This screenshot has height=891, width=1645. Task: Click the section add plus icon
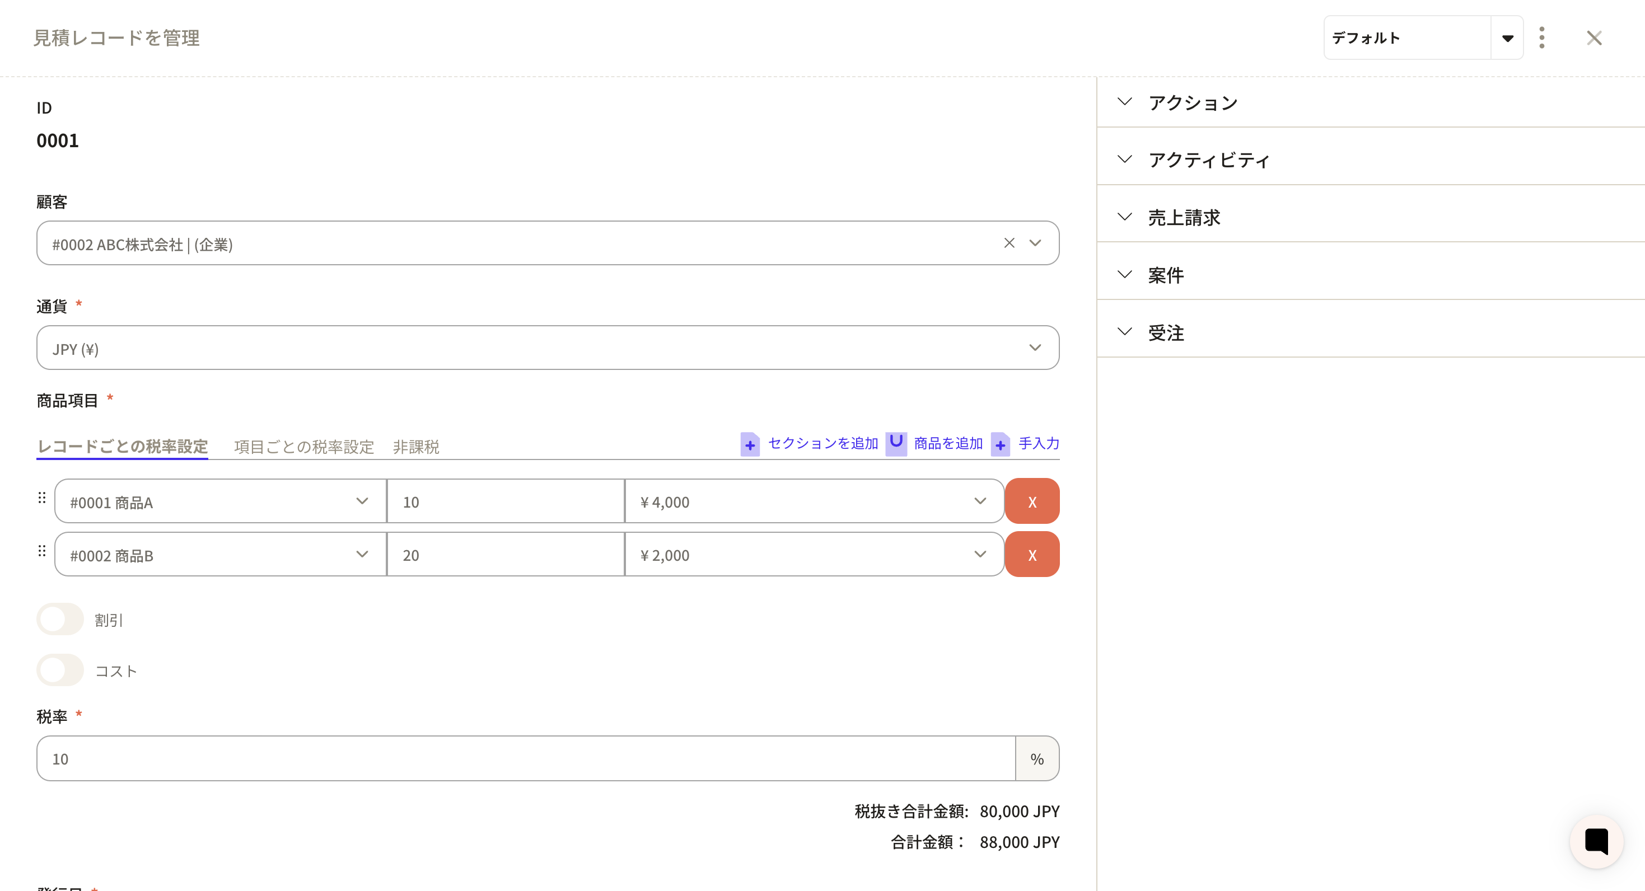point(750,445)
